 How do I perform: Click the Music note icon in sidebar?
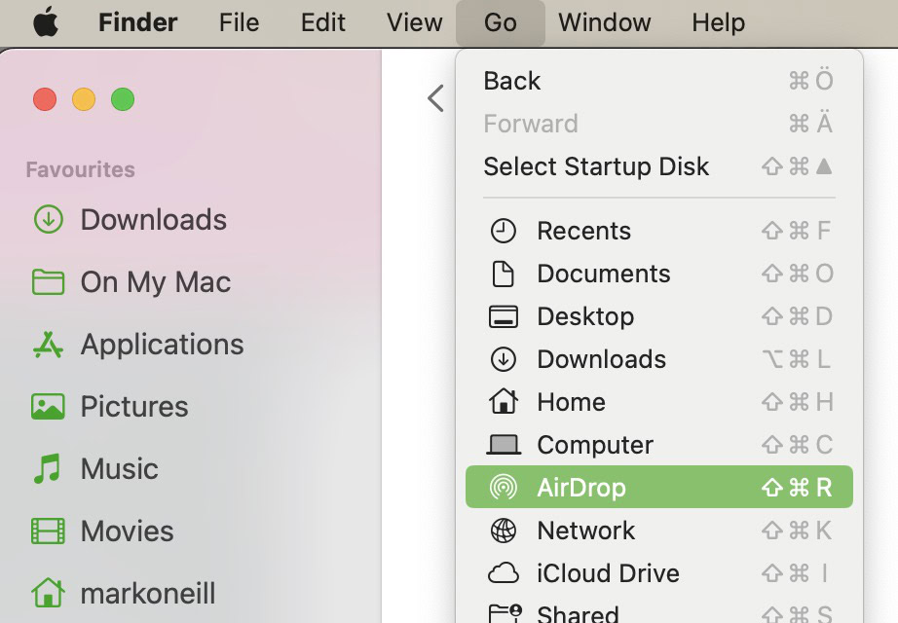[x=48, y=469]
